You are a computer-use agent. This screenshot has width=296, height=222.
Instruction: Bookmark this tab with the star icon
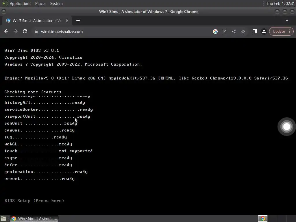tap(243, 32)
